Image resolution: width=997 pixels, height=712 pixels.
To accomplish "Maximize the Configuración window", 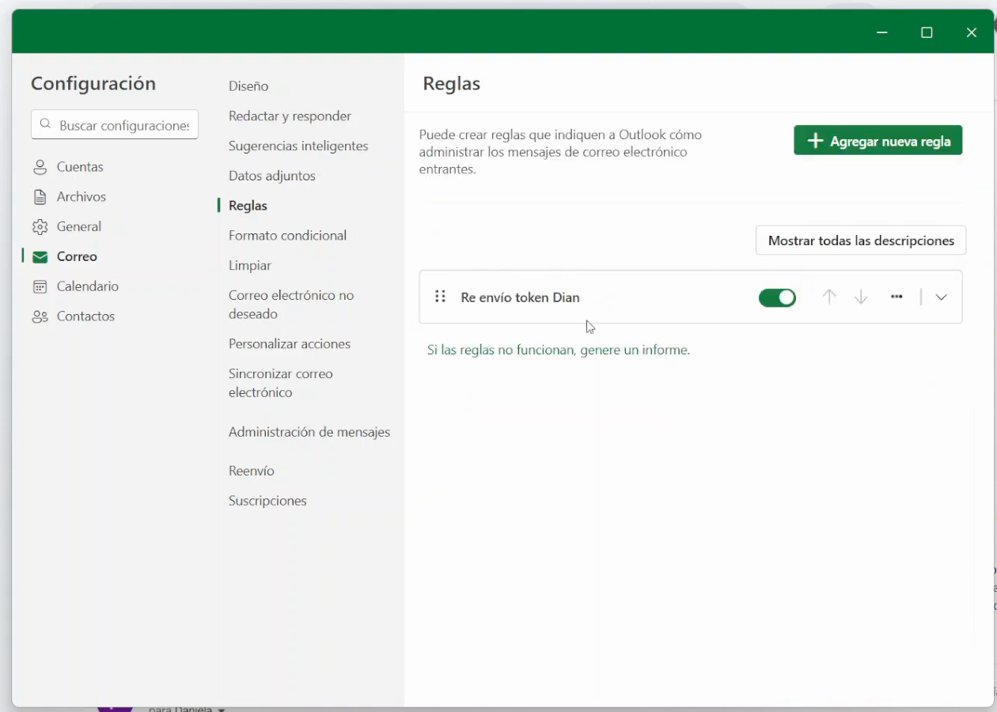I will pyautogui.click(x=927, y=32).
